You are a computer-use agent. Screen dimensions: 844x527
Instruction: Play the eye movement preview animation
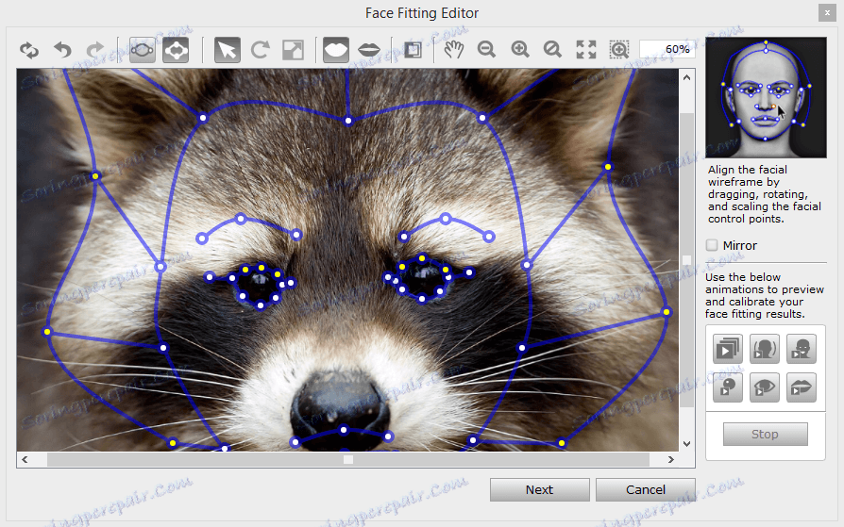pyautogui.click(x=764, y=387)
